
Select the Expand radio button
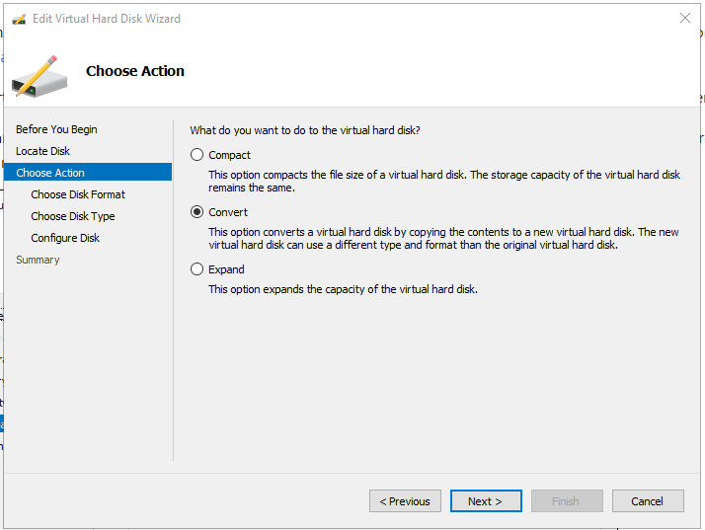point(196,269)
